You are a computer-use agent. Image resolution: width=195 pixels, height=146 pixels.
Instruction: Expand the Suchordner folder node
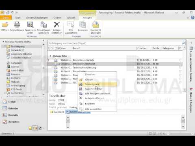5,93
